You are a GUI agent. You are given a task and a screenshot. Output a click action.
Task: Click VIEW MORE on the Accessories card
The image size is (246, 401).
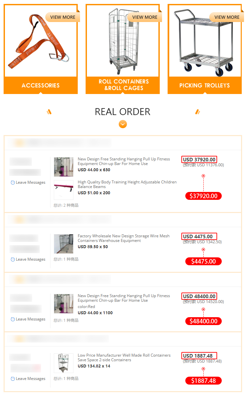[63, 17]
